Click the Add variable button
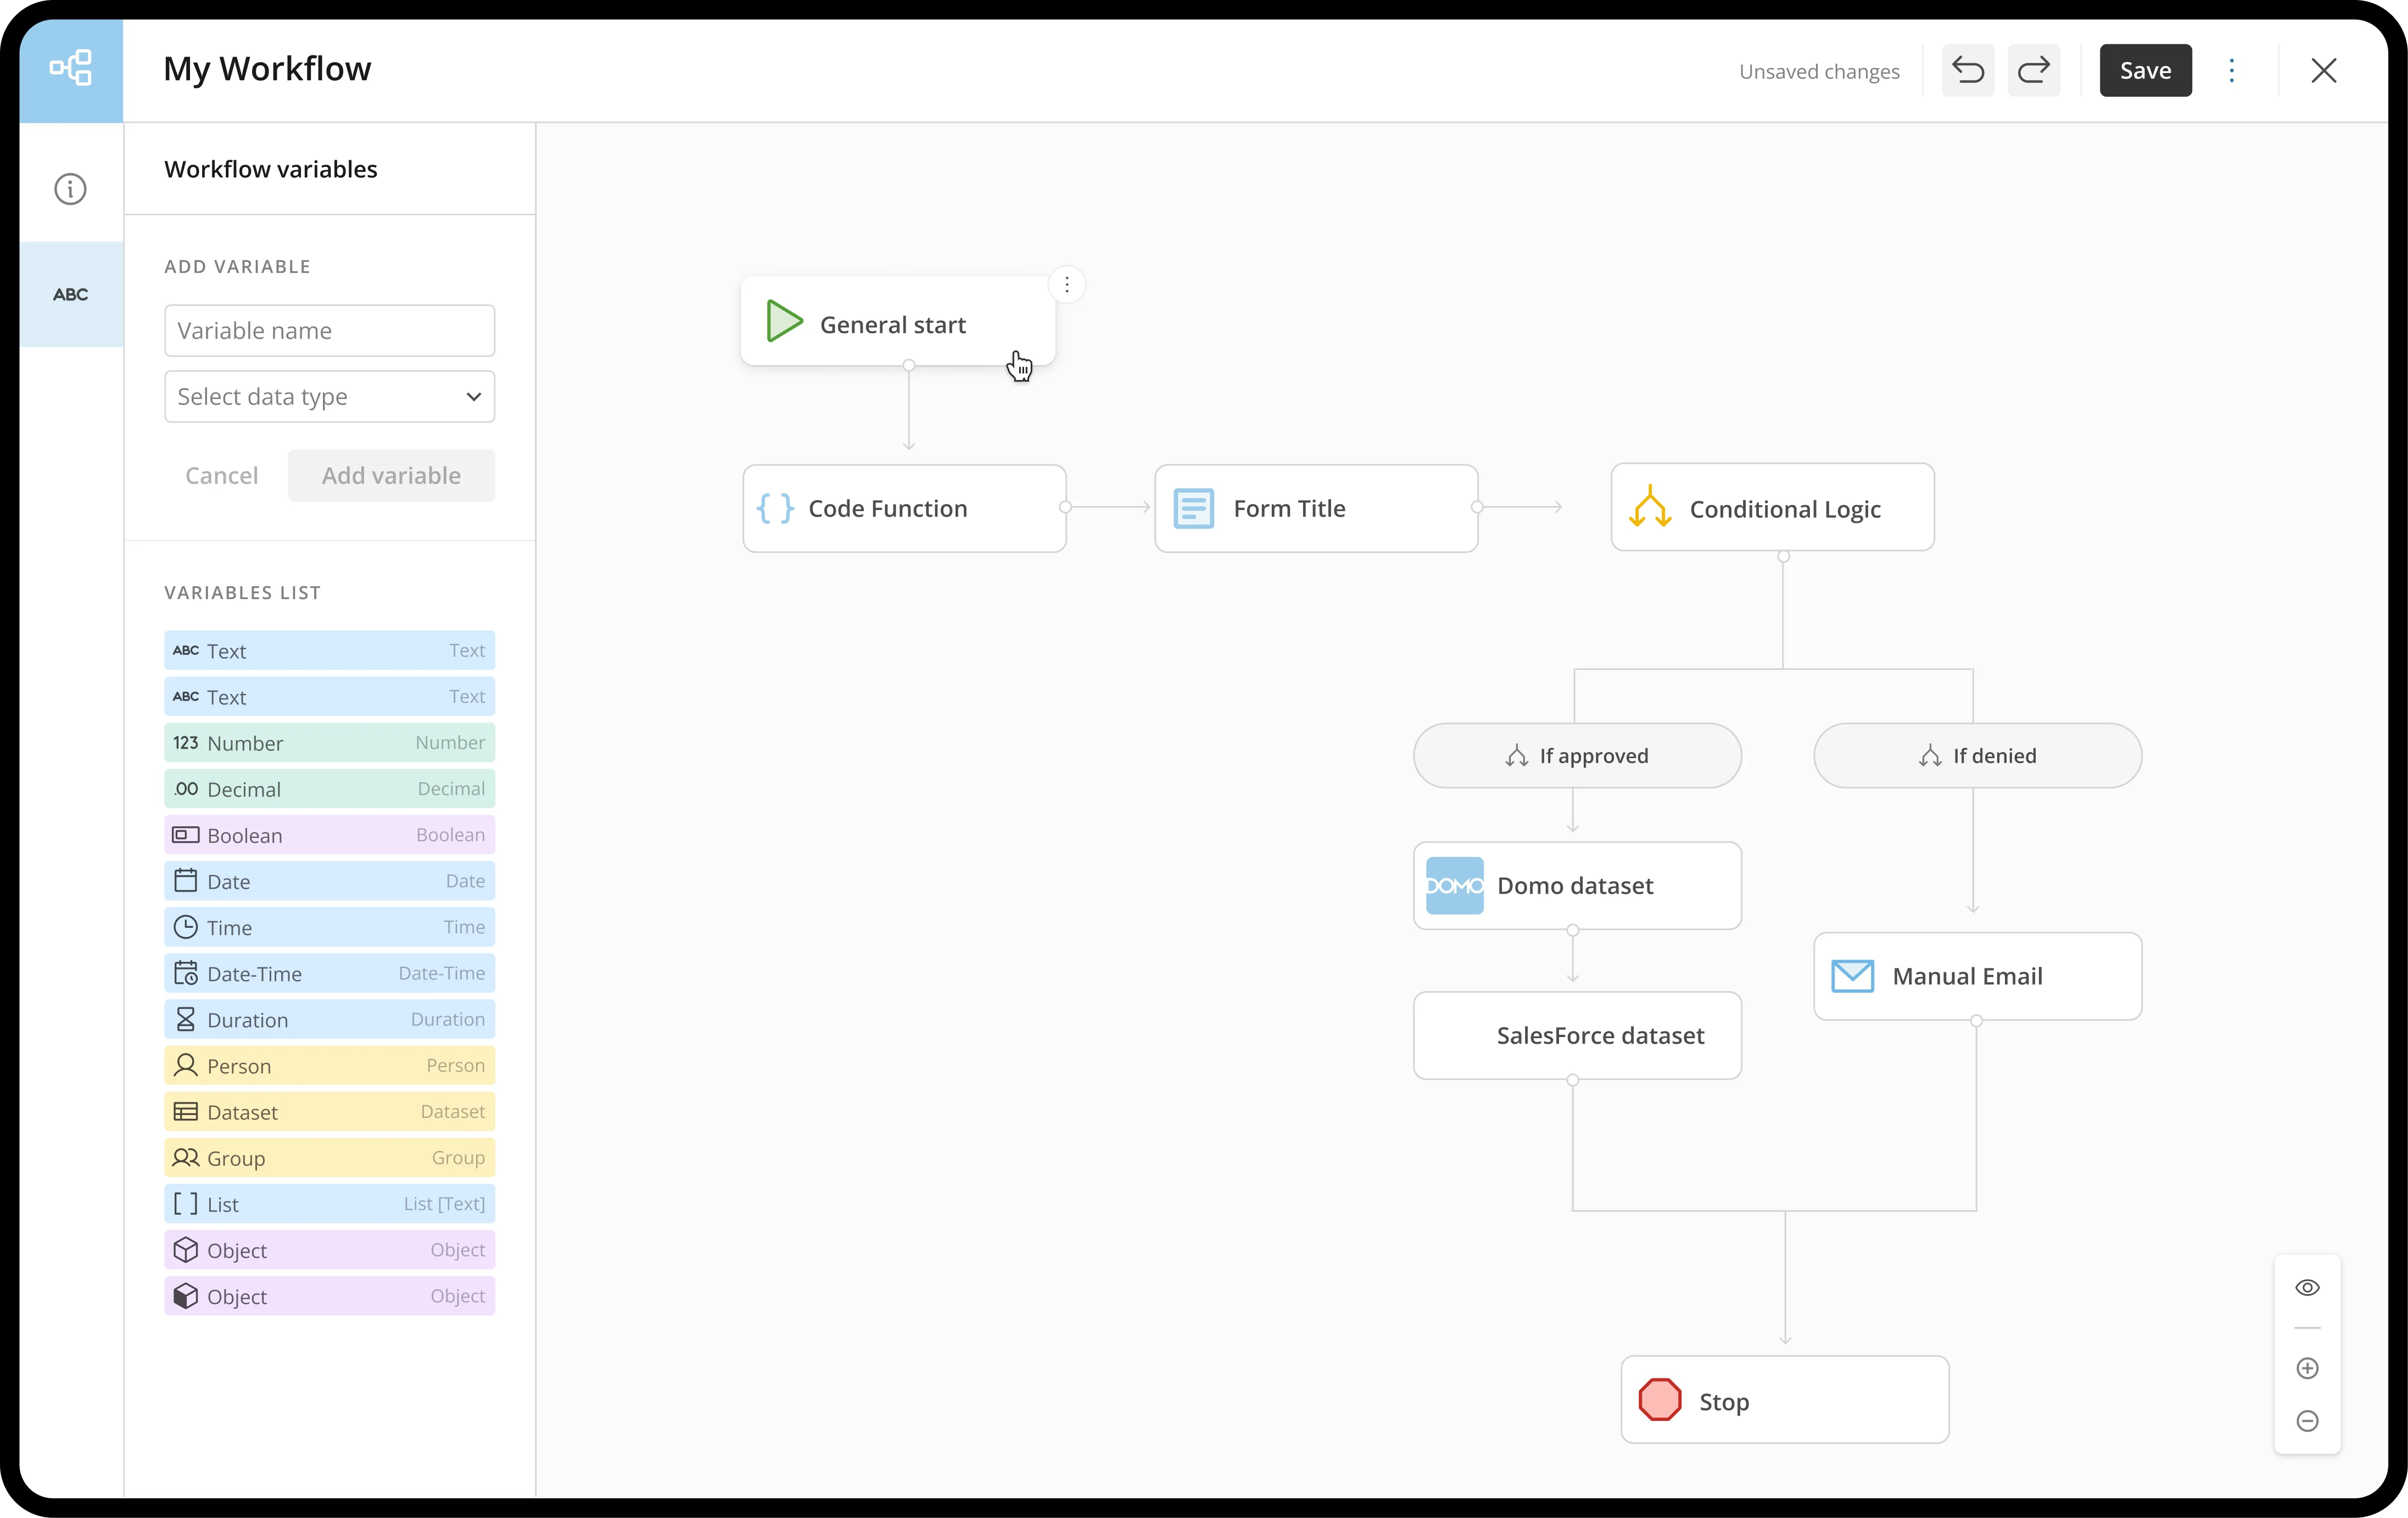The image size is (2408, 1518). (x=391, y=475)
